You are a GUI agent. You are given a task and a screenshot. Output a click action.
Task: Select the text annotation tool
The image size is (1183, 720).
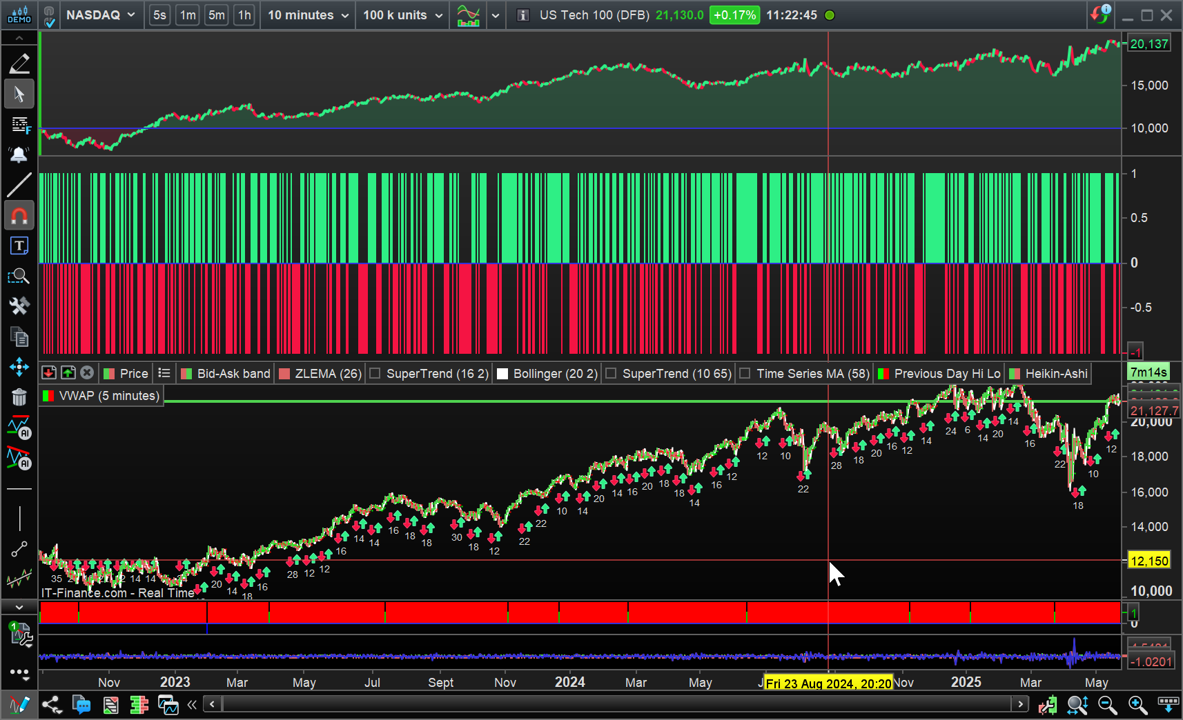(x=19, y=246)
